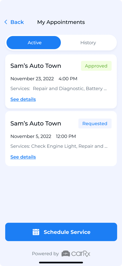Expand the truncated Repair and Diagnostic services line
This screenshot has width=122, height=266.
(59, 89)
